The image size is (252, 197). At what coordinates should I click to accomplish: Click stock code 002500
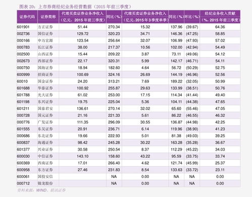click(x=23, y=54)
